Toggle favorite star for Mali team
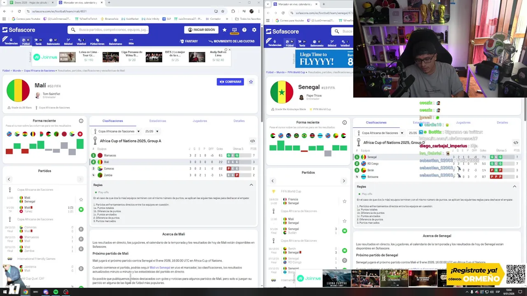The height and width of the screenshot is (296, 527). tap(251, 82)
